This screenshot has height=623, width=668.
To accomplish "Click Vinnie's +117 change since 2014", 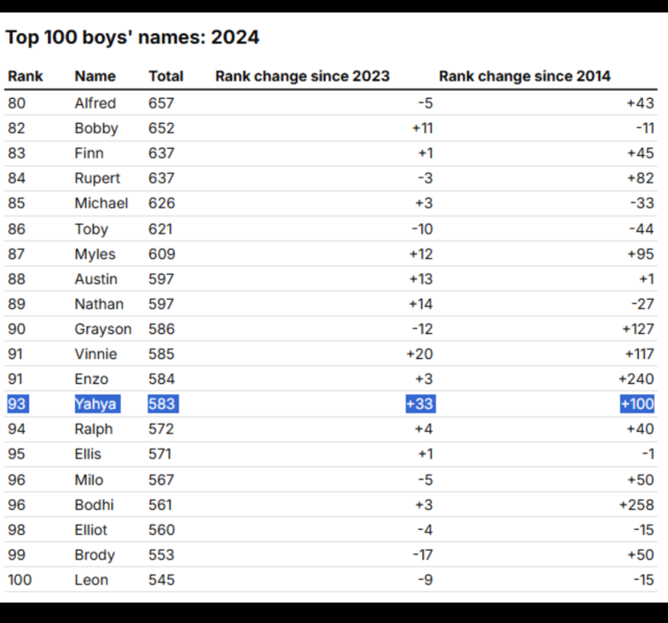I will pos(640,354).
